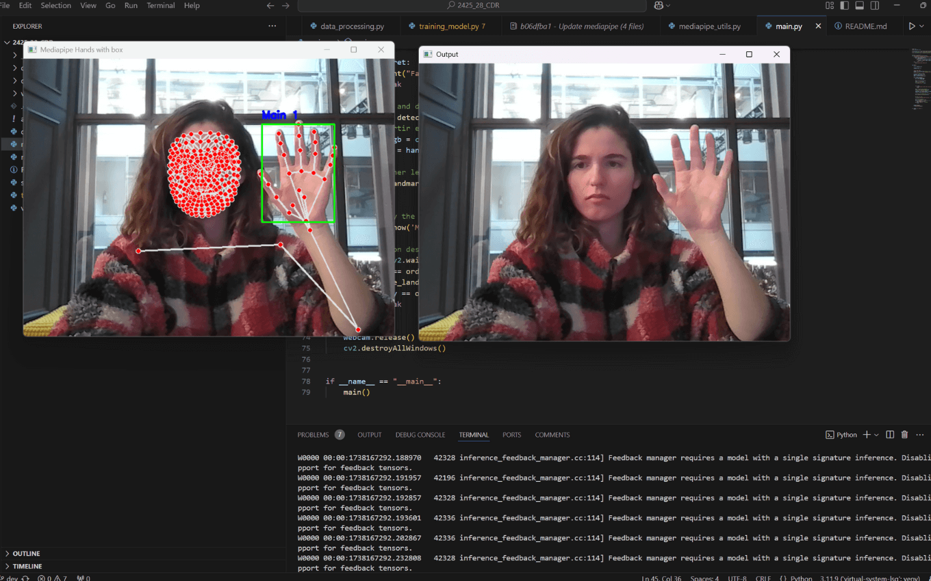This screenshot has height=581, width=931.
Task: Select the TERMINAL panel tab
Action: tap(474, 435)
